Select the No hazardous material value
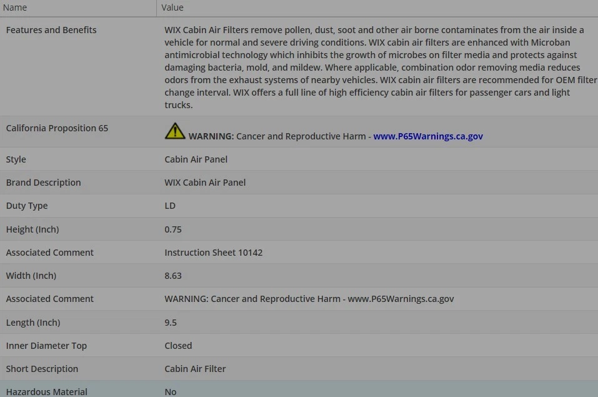Screen dimensions: 598x397 tap(171, 392)
